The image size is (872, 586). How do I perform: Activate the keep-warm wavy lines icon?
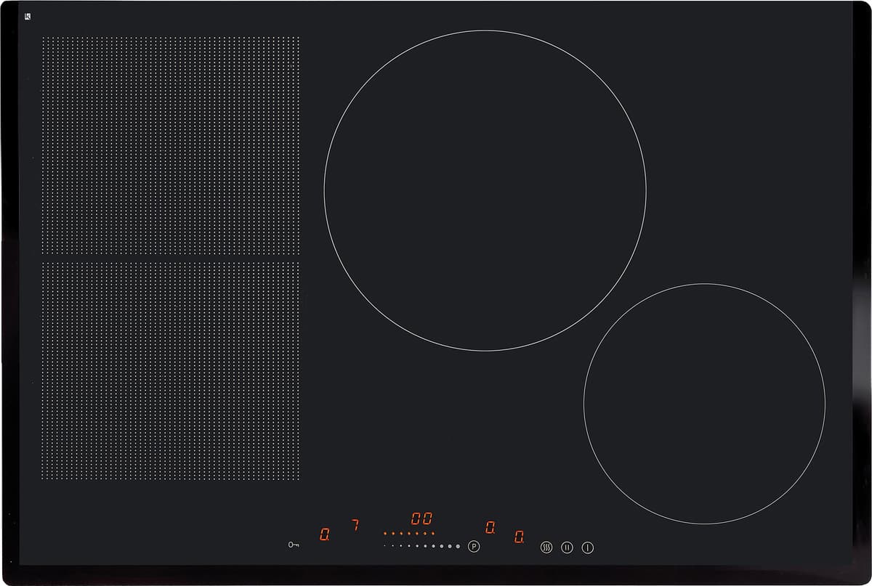(x=546, y=548)
